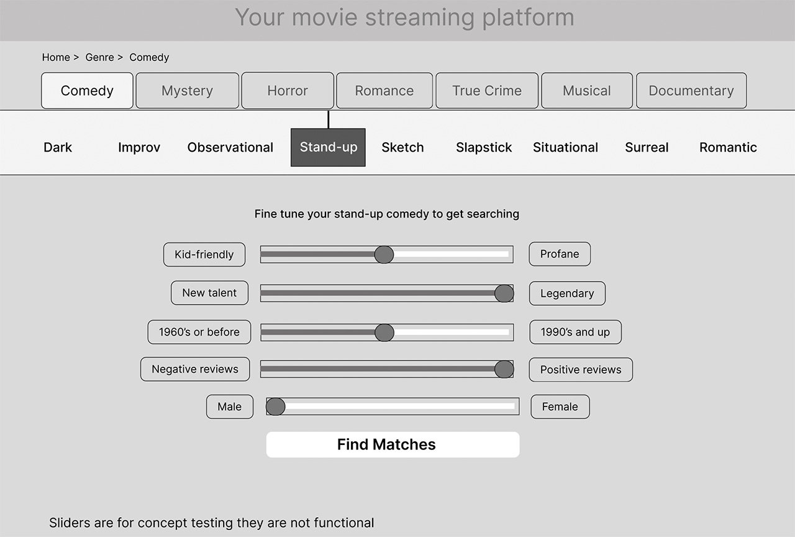
Task: Choose the Improv subgenre
Action: pos(139,147)
